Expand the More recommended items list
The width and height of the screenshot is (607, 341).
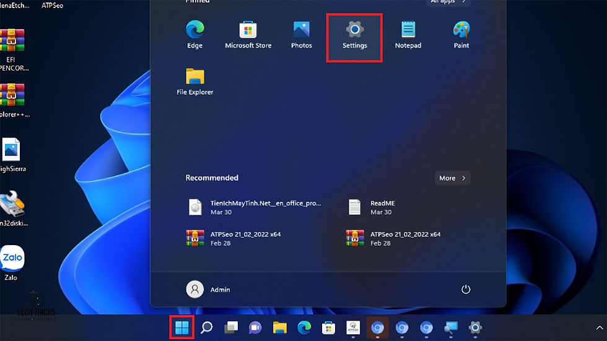pos(452,178)
